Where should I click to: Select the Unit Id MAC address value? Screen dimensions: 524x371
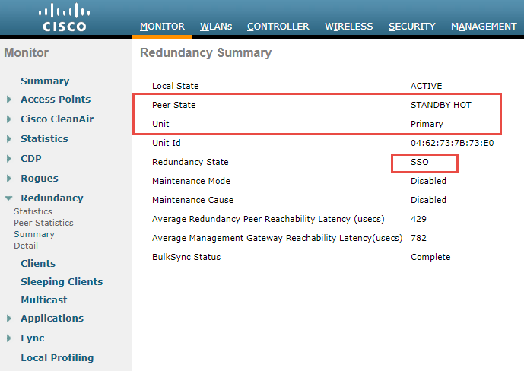(453, 143)
